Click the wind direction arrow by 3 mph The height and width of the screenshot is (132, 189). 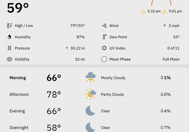(164, 25)
